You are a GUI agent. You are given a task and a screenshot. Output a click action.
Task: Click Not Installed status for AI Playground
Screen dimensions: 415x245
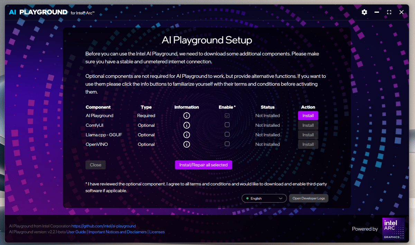268,116
